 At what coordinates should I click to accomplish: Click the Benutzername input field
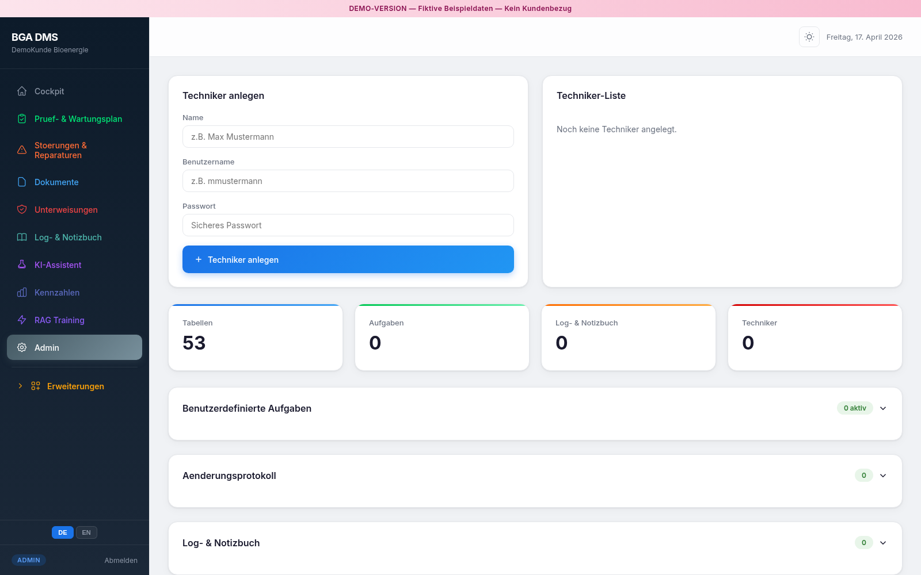348,181
